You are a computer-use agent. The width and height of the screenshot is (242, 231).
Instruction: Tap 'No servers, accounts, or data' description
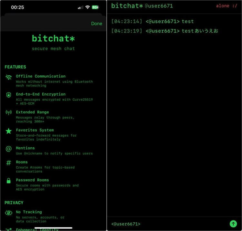(40, 219)
